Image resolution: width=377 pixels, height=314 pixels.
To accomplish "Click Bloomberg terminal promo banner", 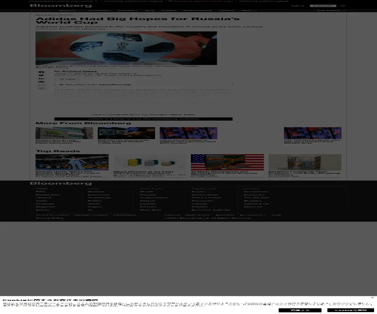I will click(x=143, y=119).
